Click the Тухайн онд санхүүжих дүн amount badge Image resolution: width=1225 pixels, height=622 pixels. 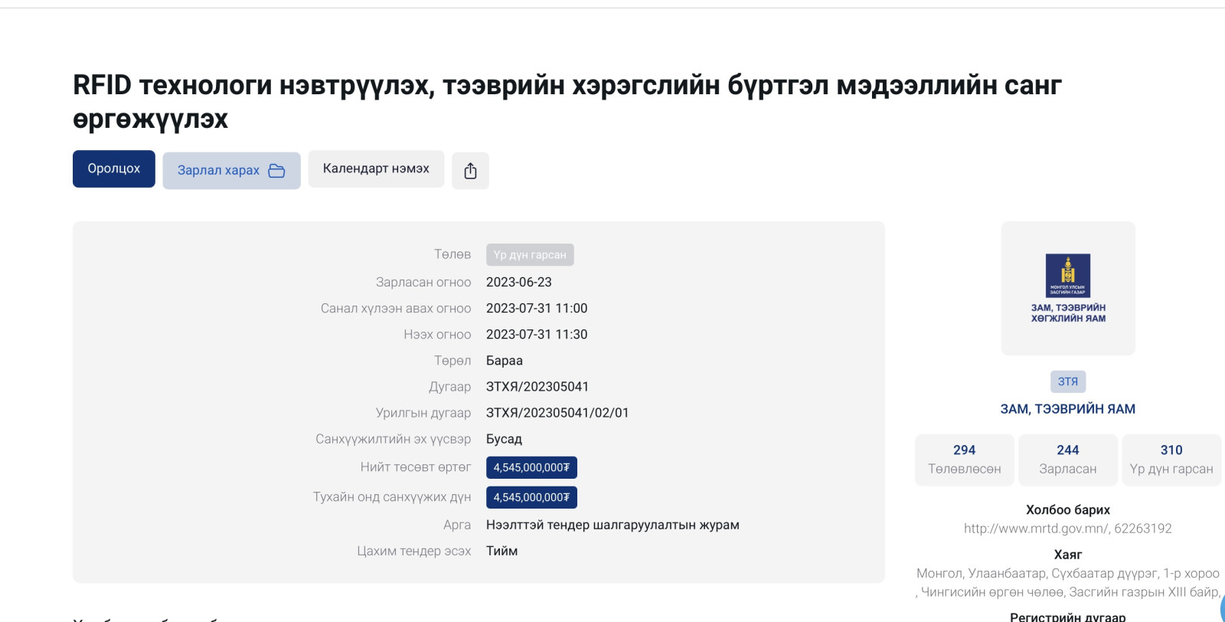(531, 497)
